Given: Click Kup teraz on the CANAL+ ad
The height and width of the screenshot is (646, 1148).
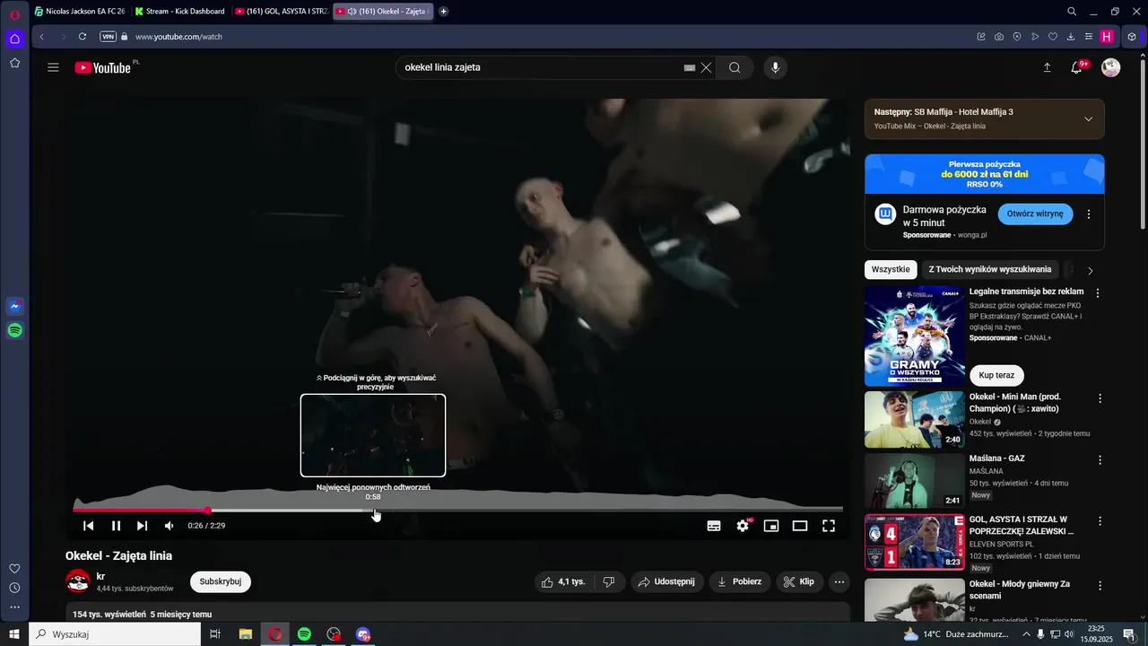Looking at the screenshot, I should [997, 375].
